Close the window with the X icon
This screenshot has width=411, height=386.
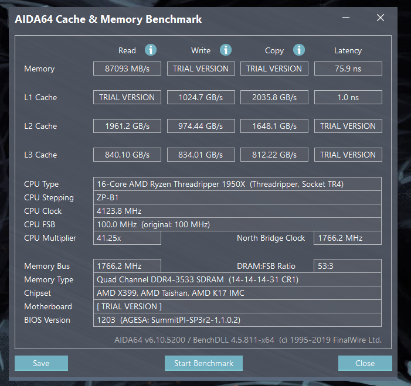(x=380, y=18)
